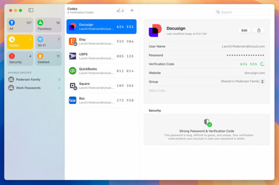279x185 pixels.
Task: Copy the QuickBooks code 011 014
Action: pyautogui.click(x=125, y=71)
